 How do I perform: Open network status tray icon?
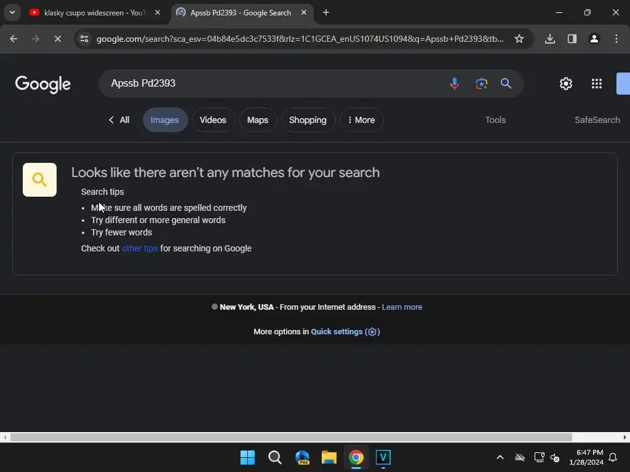coord(539,457)
